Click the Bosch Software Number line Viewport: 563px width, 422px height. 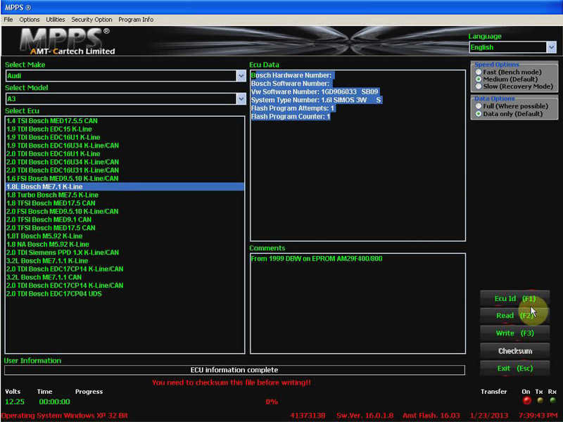tap(291, 84)
